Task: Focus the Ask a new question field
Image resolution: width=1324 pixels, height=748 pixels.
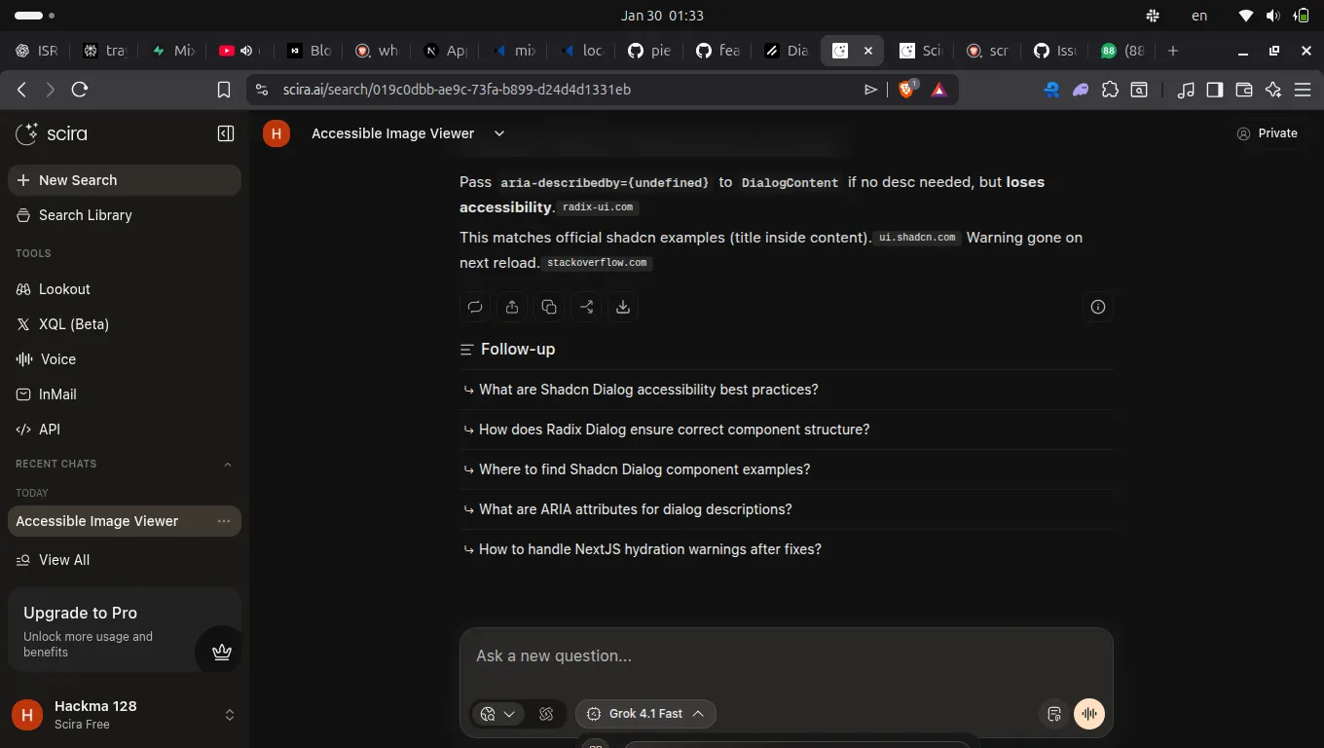Action: (x=786, y=656)
